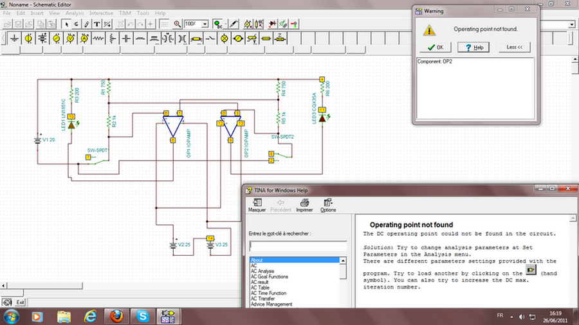Image resolution: width=579 pixels, height=325 pixels.
Task: Open Firefox from the taskbar
Action: [x=116, y=316]
